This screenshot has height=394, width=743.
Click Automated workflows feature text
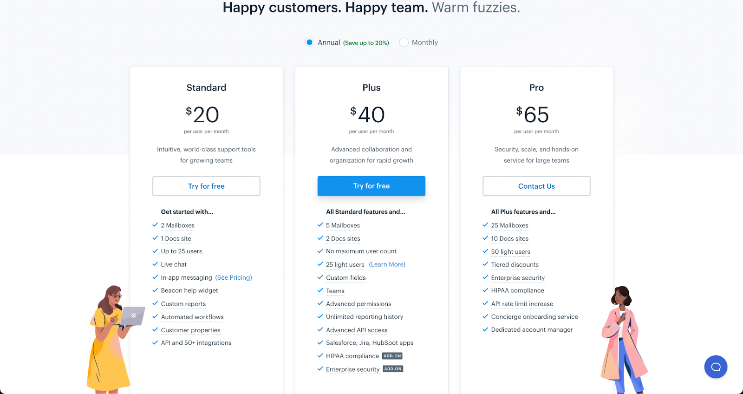[x=192, y=317]
